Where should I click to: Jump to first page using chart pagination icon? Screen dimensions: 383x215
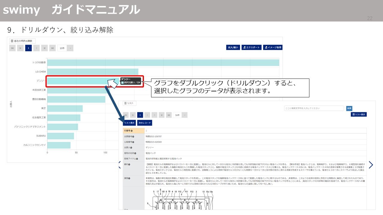13,48
